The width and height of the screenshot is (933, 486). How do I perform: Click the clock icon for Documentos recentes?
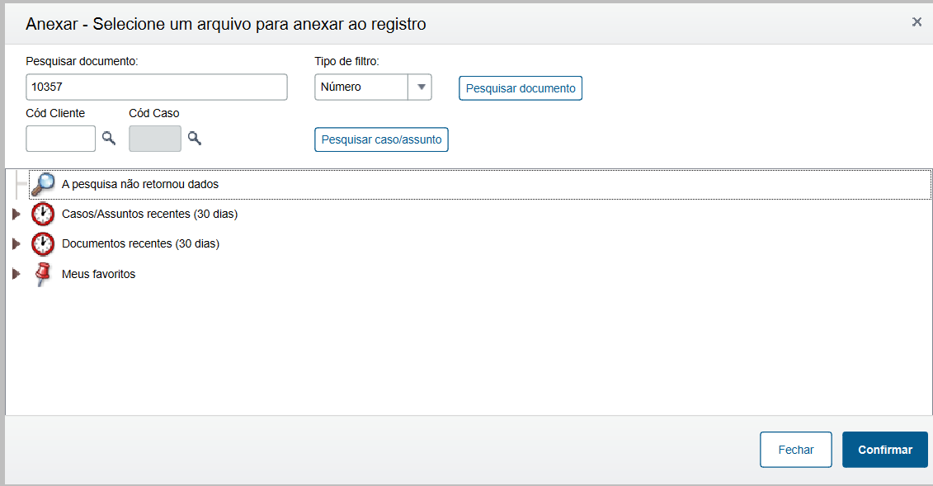(42, 244)
